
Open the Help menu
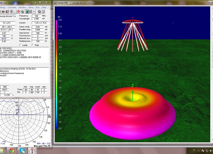[x=44, y=7]
